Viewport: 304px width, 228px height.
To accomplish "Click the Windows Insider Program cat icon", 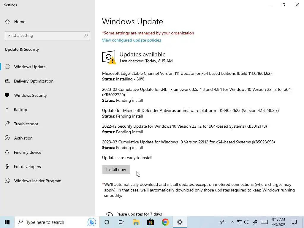I will click(7, 181).
